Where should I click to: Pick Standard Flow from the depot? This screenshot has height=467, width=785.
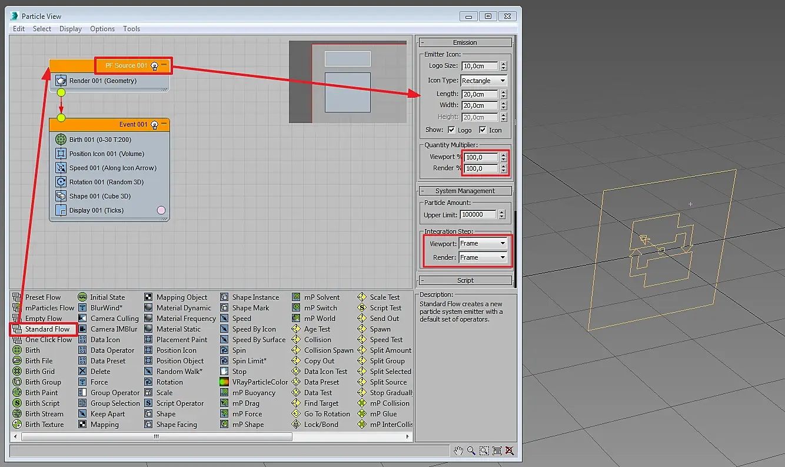(x=47, y=329)
